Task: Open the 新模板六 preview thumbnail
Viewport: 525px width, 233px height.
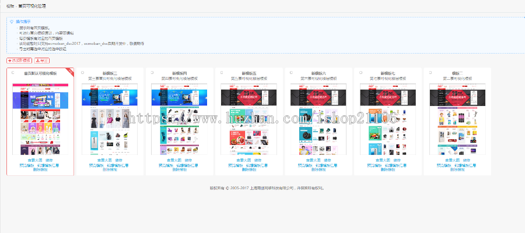Action: 318,119
